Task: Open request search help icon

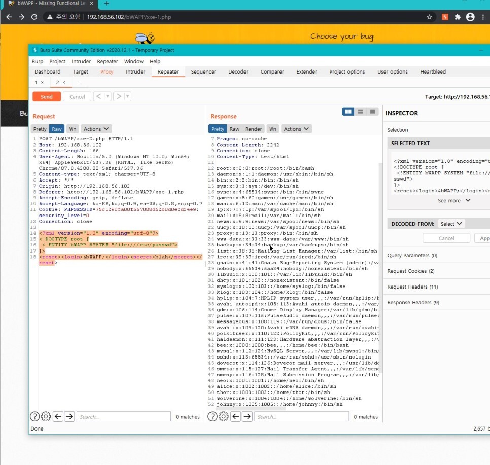Action: pyautogui.click(x=34, y=416)
